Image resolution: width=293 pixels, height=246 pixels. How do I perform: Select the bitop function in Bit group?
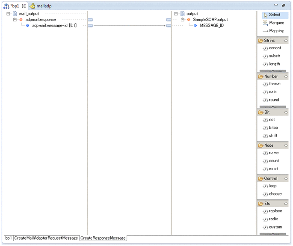(x=273, y=127)
